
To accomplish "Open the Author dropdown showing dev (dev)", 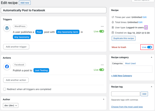I will [x=11, y=105].
